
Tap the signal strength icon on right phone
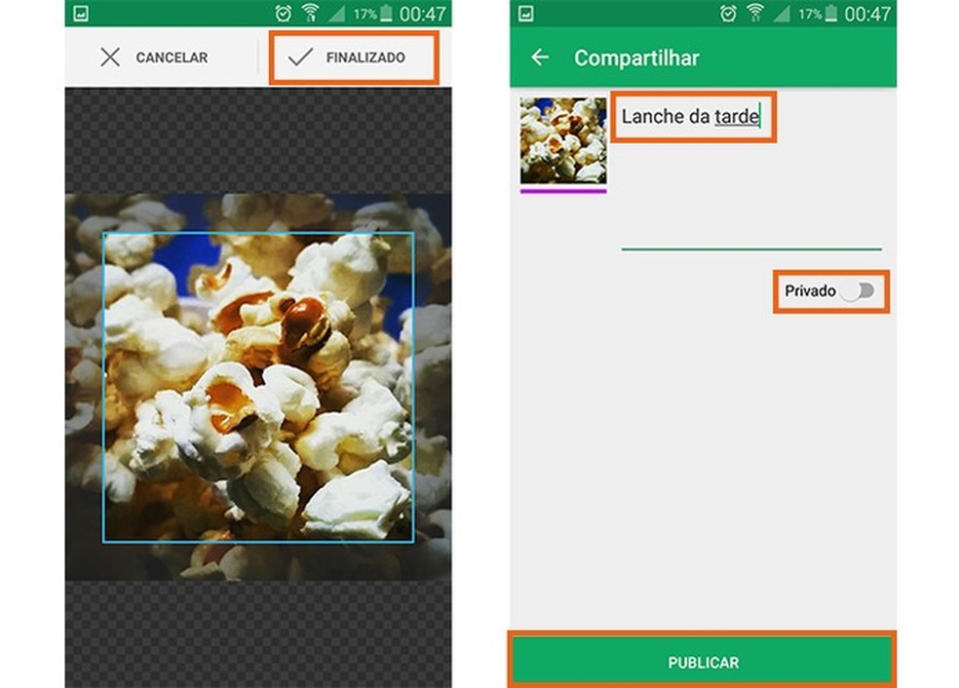782,14
